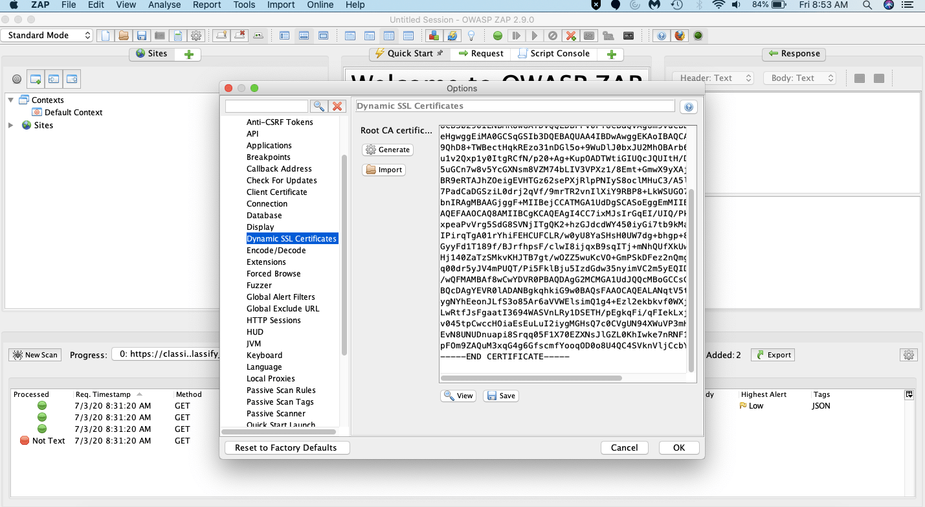Click the red X clear search icon in the Options dialog
Viewport: 925px width, 507px height.
[337, 106]
